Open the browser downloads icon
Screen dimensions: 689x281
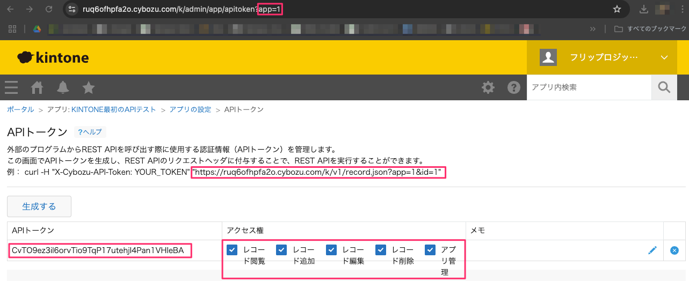click(x=644, y=9)
